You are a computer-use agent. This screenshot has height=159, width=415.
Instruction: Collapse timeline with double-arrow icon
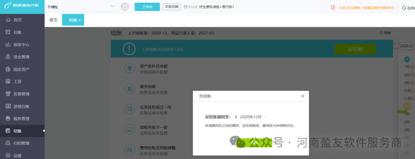[395, 44]
